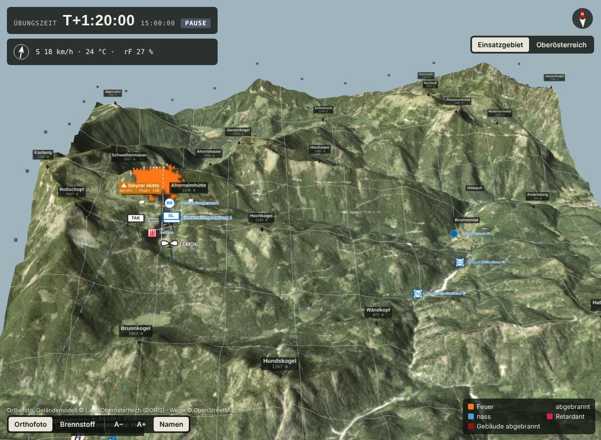Select the EL incident command marker
601x440 pixels.
click(172, 217)
